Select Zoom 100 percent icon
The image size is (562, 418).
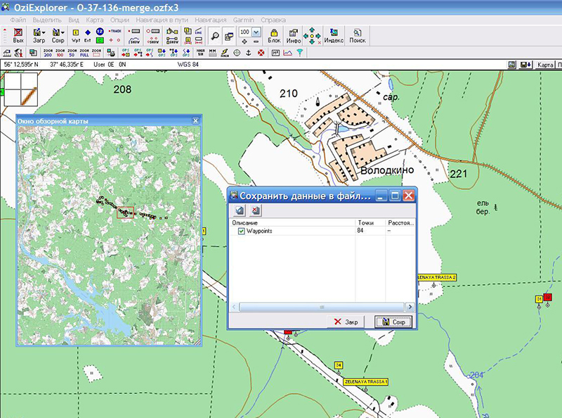(60, 53)
